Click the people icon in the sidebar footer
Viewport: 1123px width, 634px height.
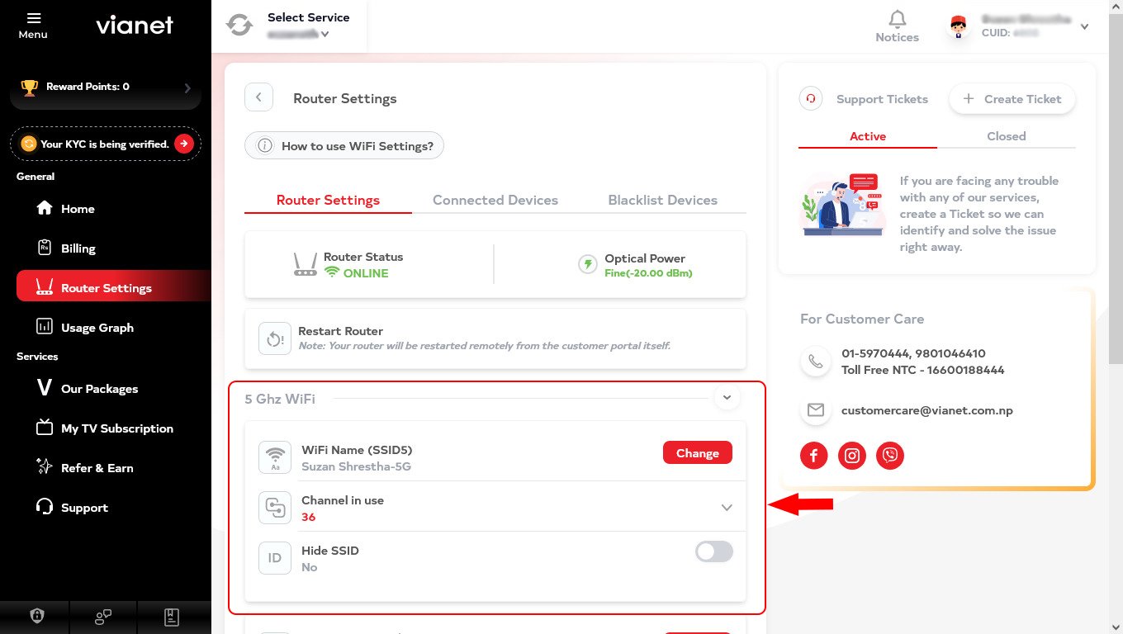click(103, 616)
